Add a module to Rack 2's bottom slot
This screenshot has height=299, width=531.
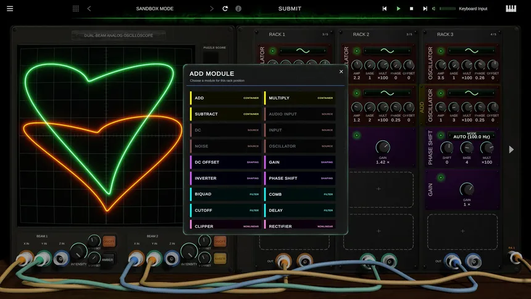[378, 231]
